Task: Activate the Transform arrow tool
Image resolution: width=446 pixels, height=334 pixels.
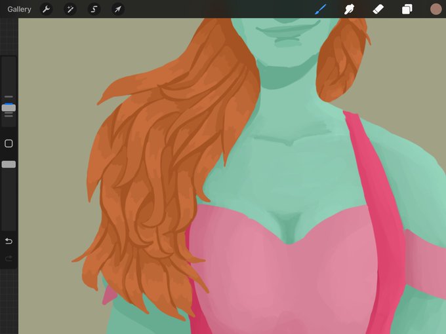Action: [118, 9]
